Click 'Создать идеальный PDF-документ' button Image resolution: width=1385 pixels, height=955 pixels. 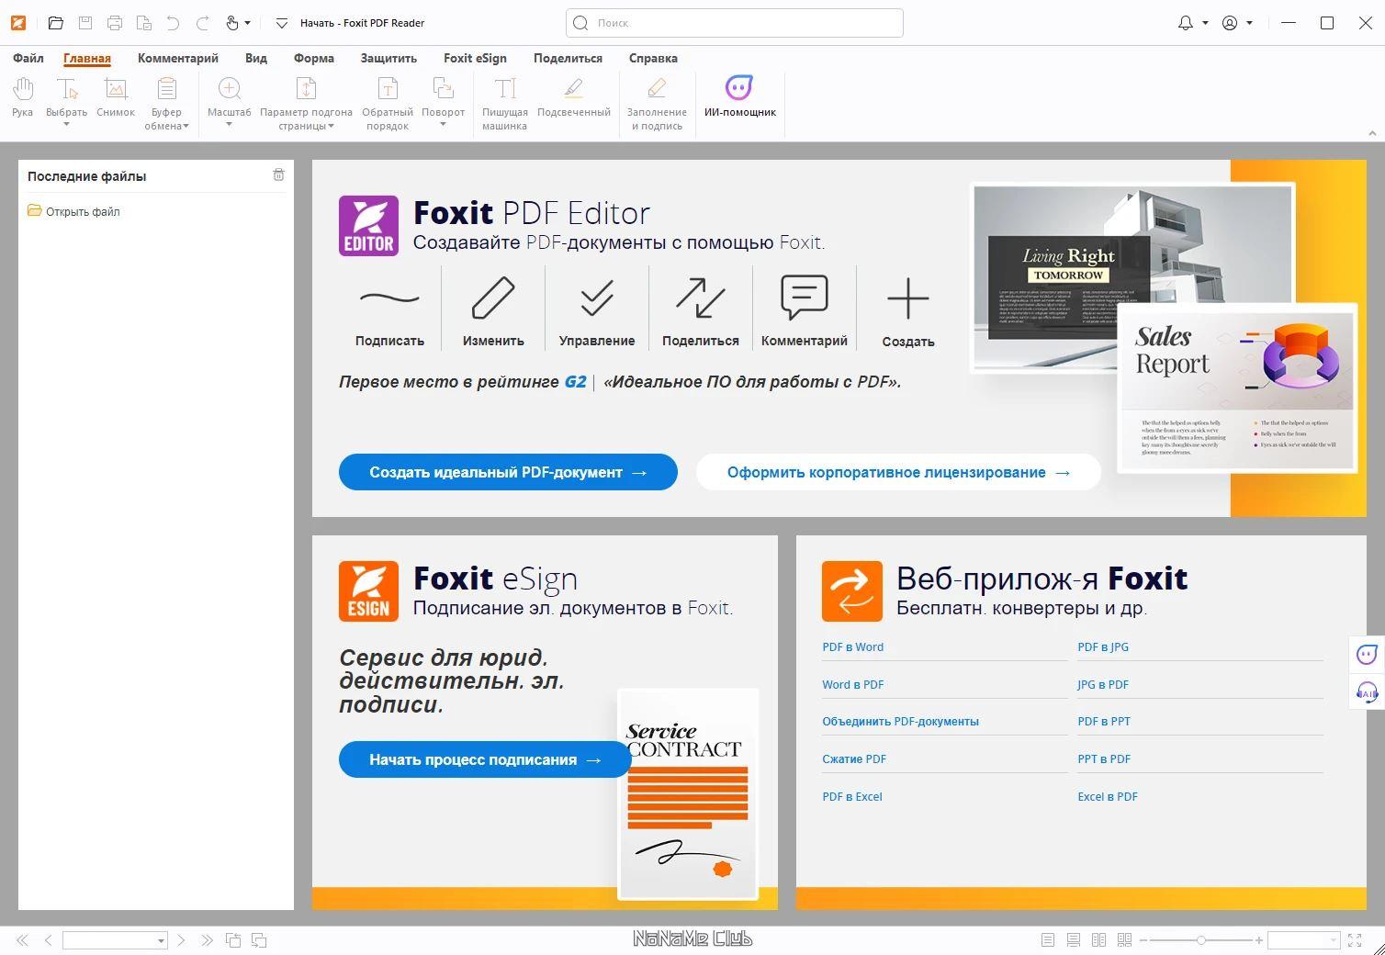pos(508,472)
